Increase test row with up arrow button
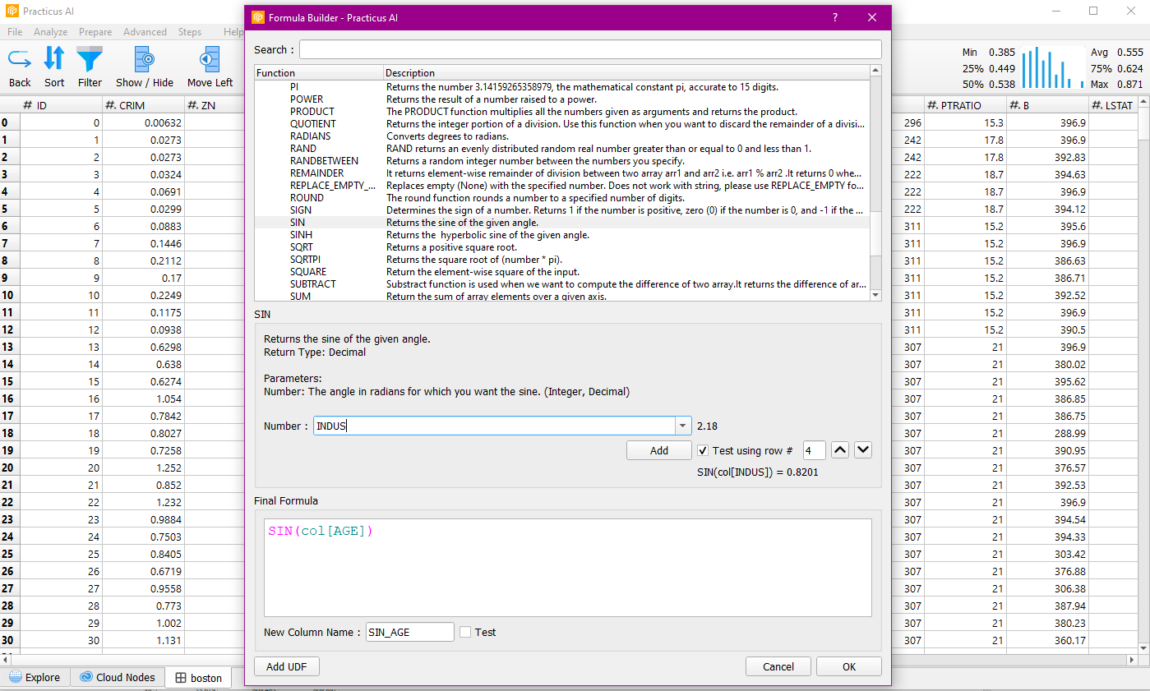The width and height of the screenshot is (1150, 691). (x=840, y=449)
